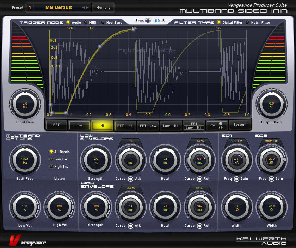Click the High Envelope Hold knob
296x248 pixels.
coord(165,207)
